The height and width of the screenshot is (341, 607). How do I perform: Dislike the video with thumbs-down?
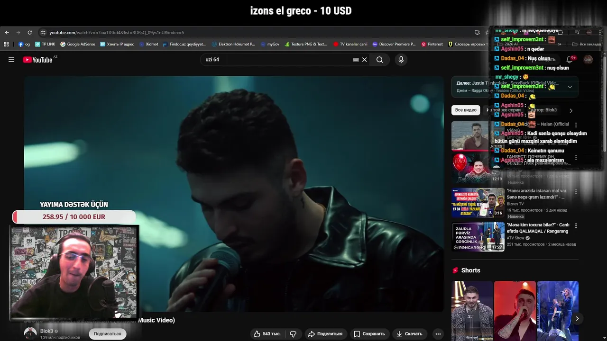[x=293, y=334]
